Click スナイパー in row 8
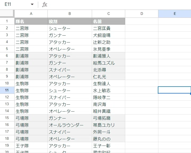191x153 pixels. click(x=70, y=70)
